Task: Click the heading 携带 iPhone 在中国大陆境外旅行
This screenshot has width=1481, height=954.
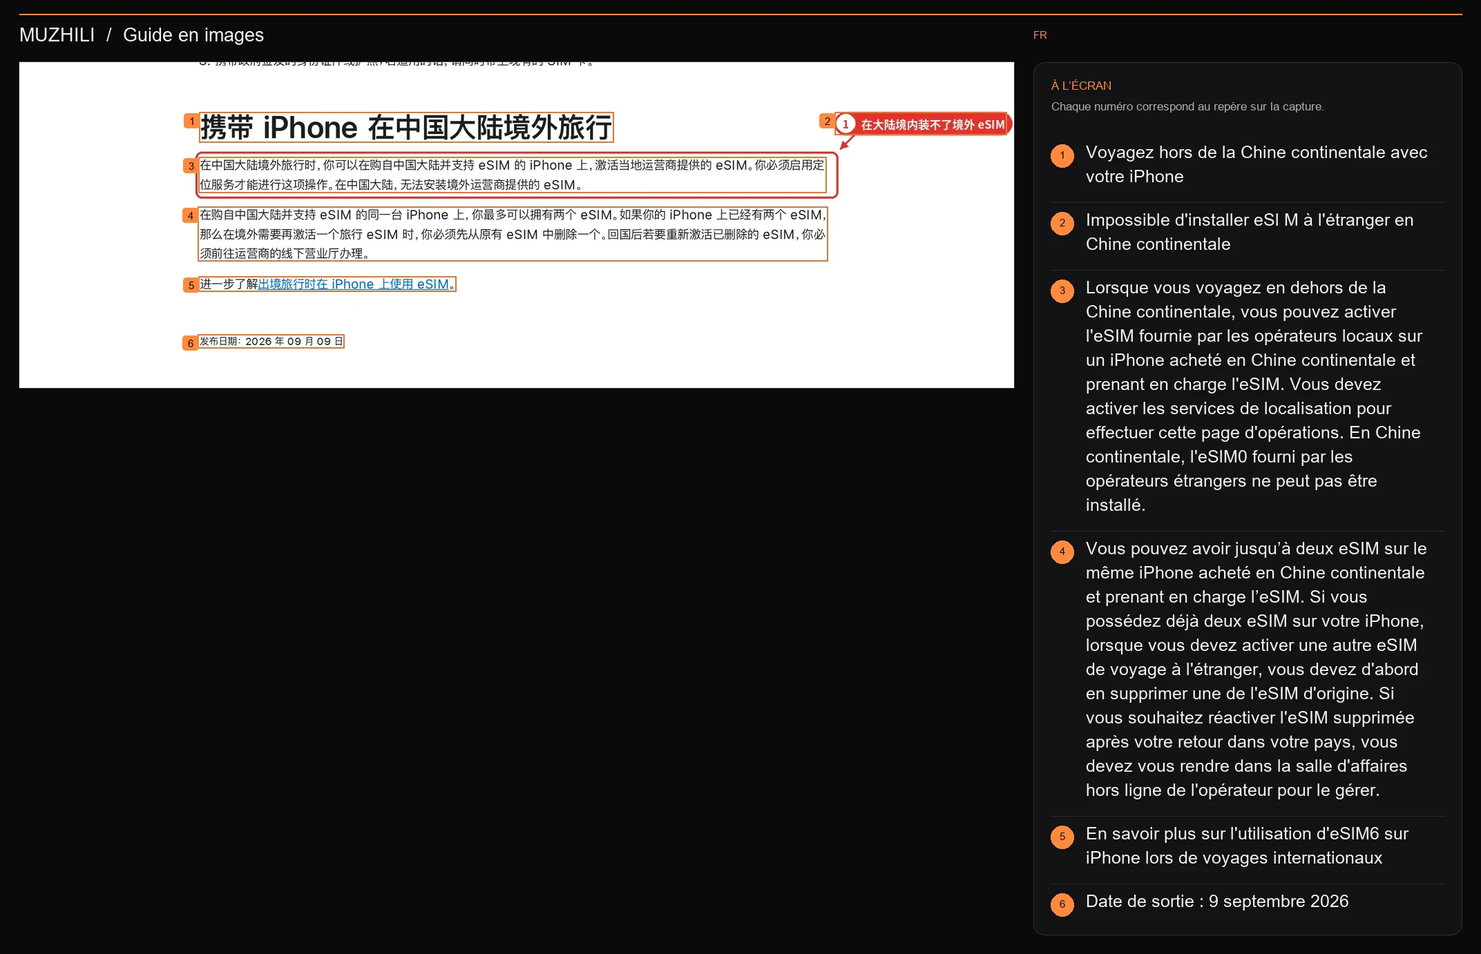Action: [406, 128]
